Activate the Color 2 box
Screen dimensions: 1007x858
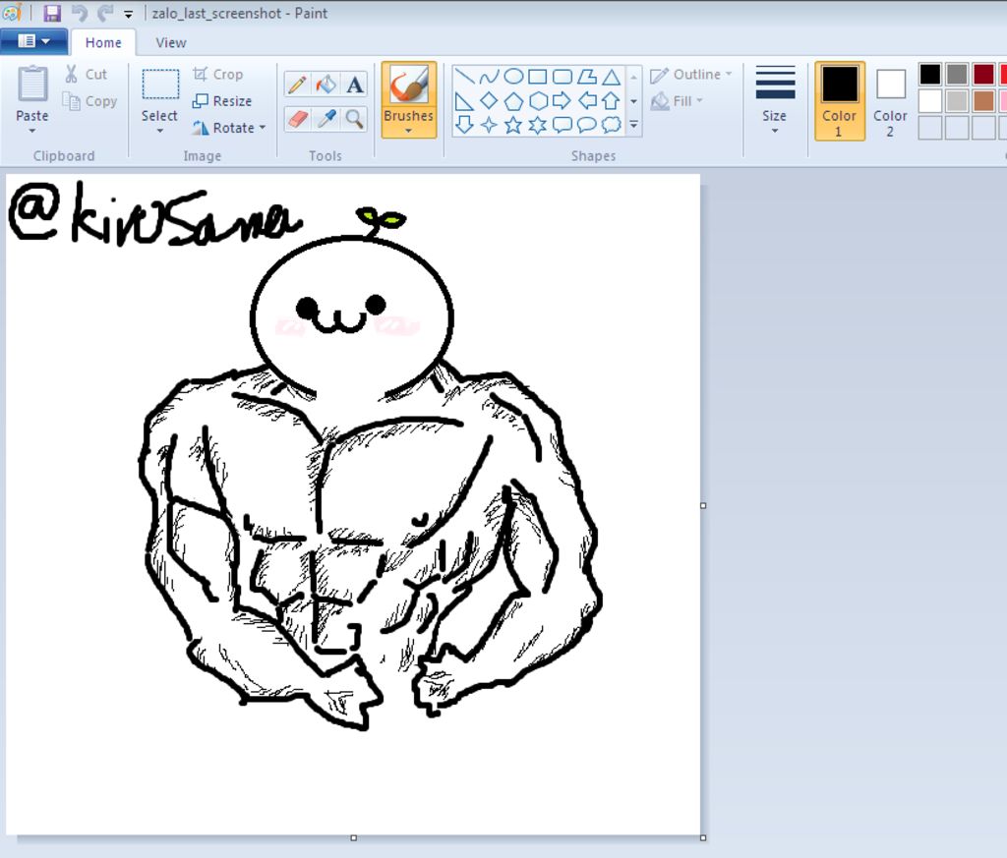tap(890, 102)
